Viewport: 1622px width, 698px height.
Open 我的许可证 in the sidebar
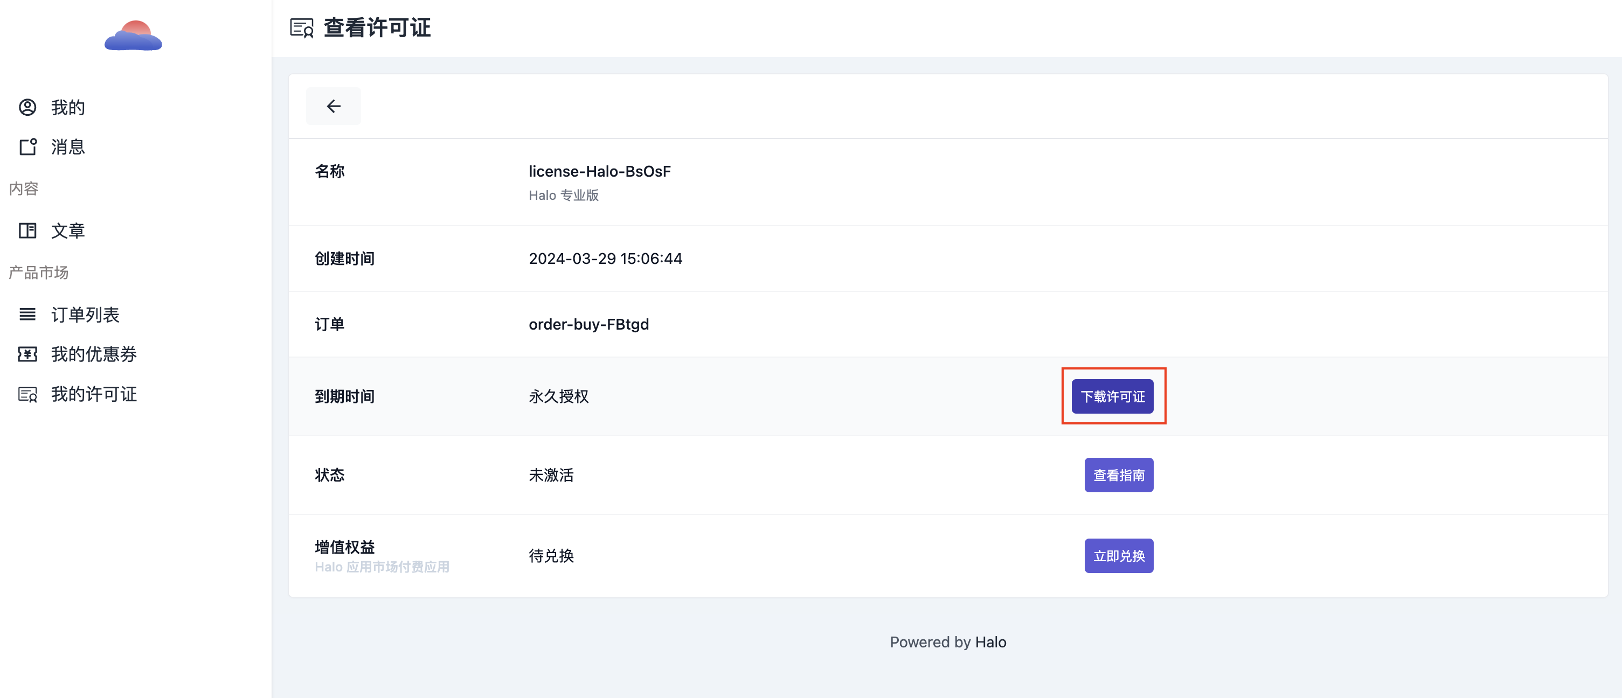(94, 395)
